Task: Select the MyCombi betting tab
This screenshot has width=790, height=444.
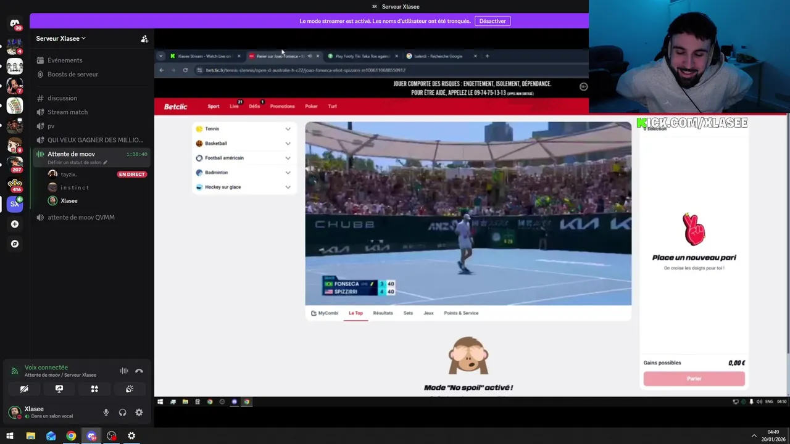Action: tap(325, 313)
